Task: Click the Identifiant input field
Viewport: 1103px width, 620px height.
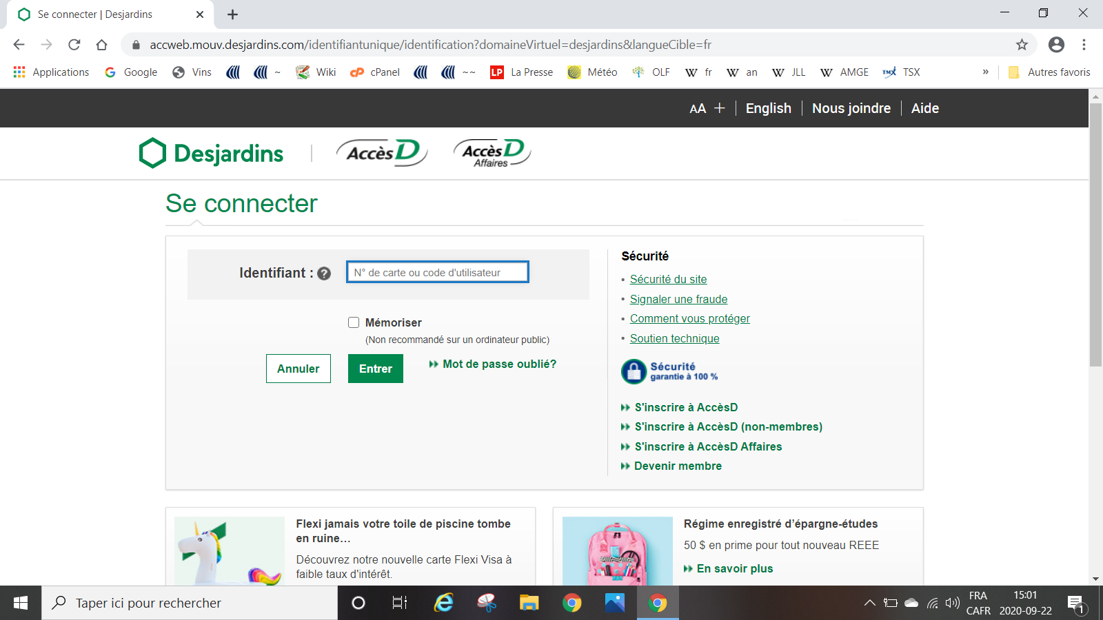Action: pyautogui.click(x=438, y=272)
